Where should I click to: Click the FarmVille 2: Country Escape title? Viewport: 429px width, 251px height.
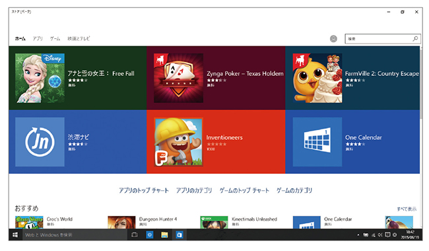click(382, 73)
